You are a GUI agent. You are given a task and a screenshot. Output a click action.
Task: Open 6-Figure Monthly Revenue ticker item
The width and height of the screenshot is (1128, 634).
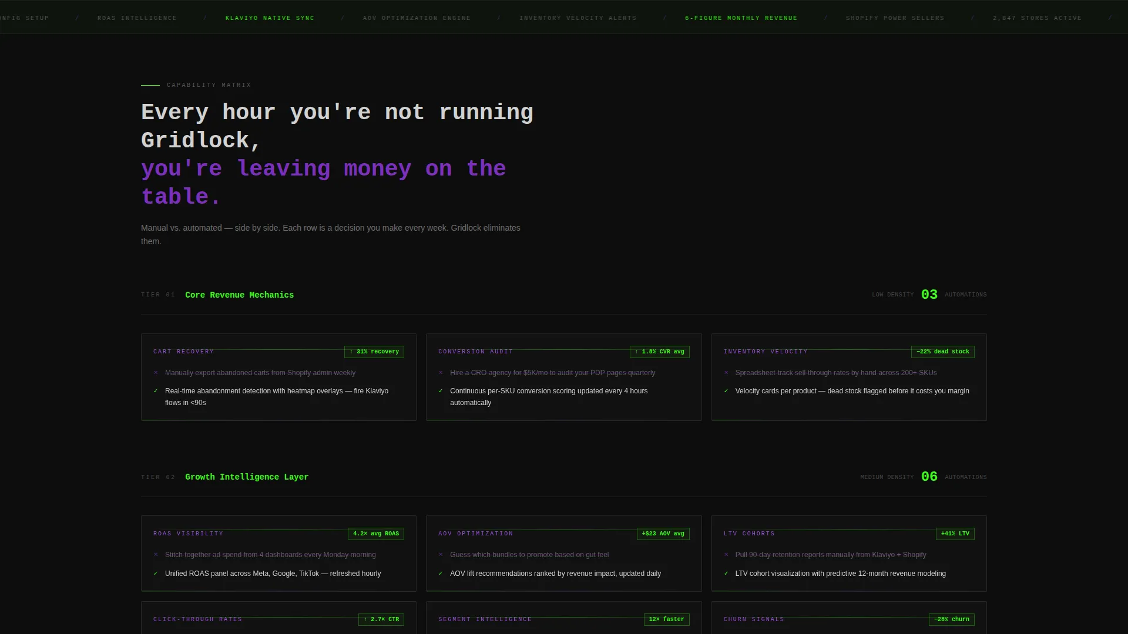(741, 18)
